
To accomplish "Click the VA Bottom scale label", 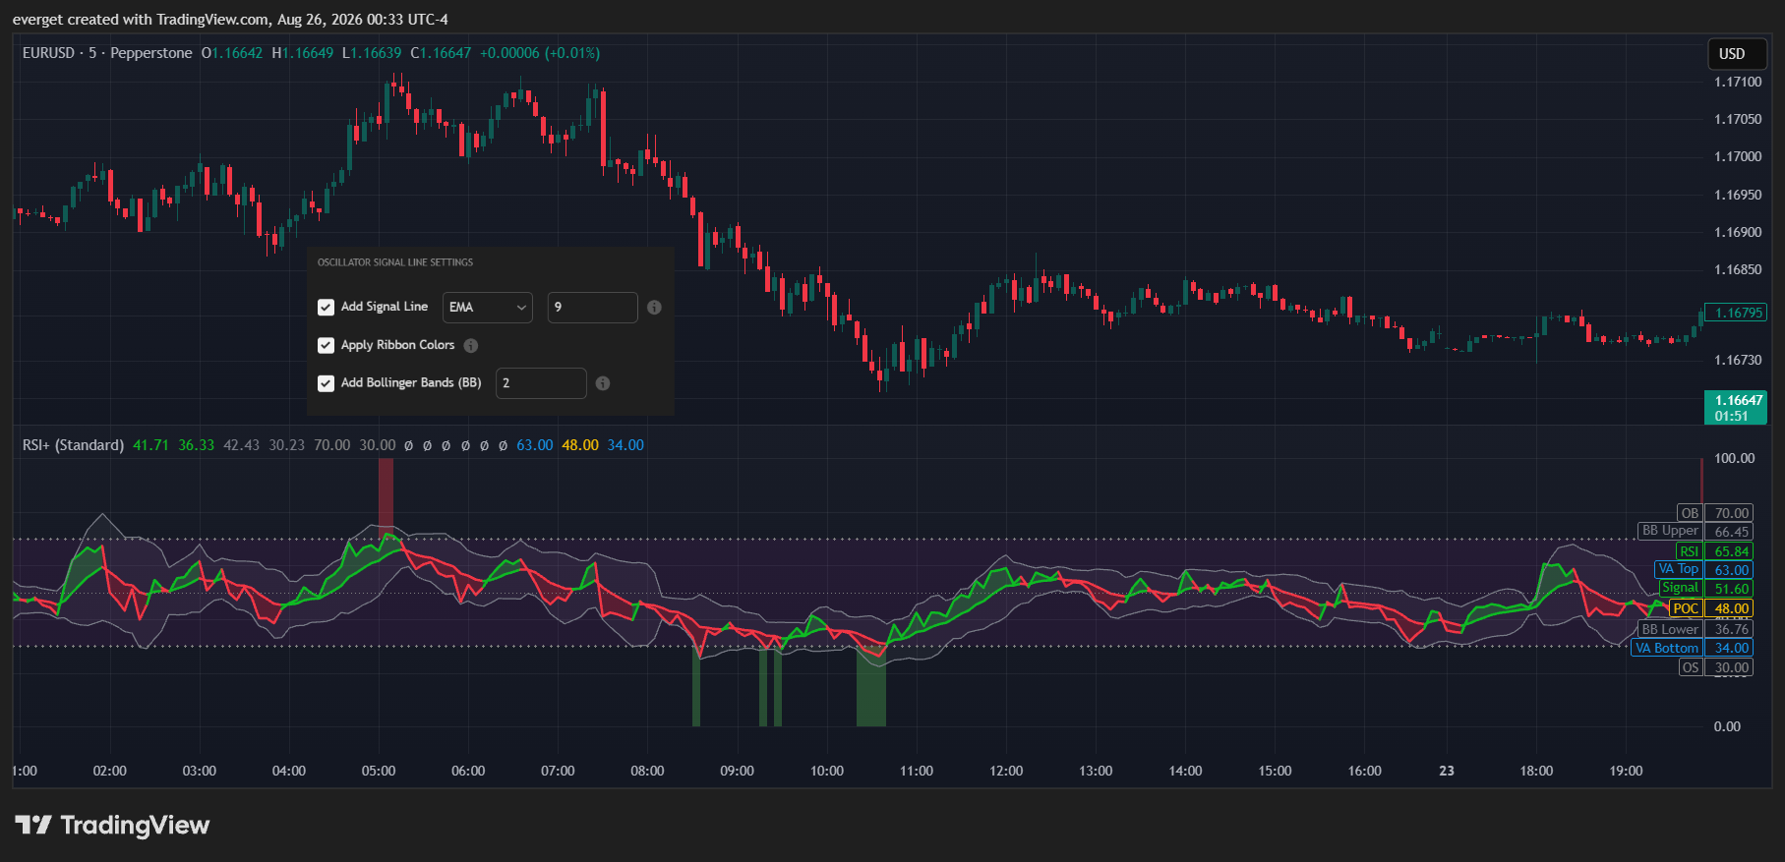I will point(1667,648).
